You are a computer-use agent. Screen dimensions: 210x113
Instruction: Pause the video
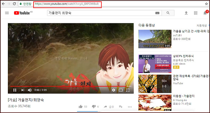[x=15, y=90]
